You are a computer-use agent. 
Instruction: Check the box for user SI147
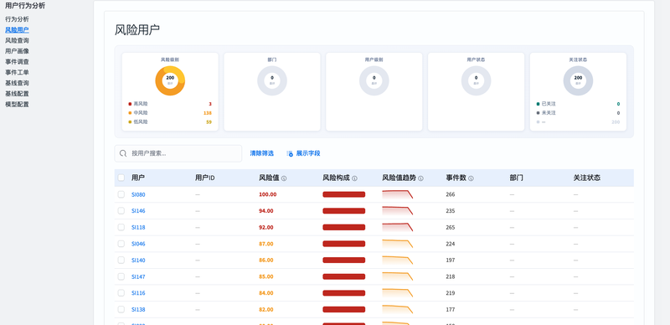click(121, 276)
